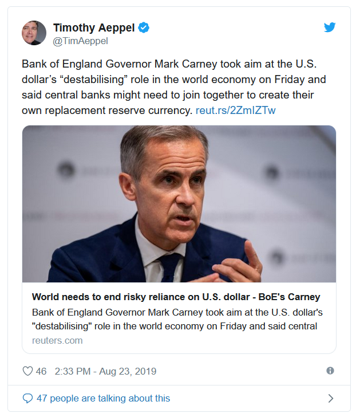Click the Timothy Aeppel display name
Screen dimensions: 356x417
tap(94, 27)
